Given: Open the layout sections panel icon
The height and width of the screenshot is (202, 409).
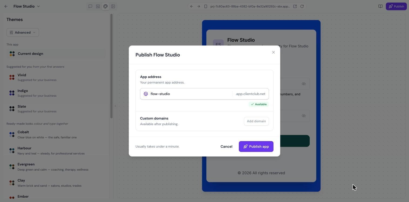Looking at the screenshot, I should [98, 6].
